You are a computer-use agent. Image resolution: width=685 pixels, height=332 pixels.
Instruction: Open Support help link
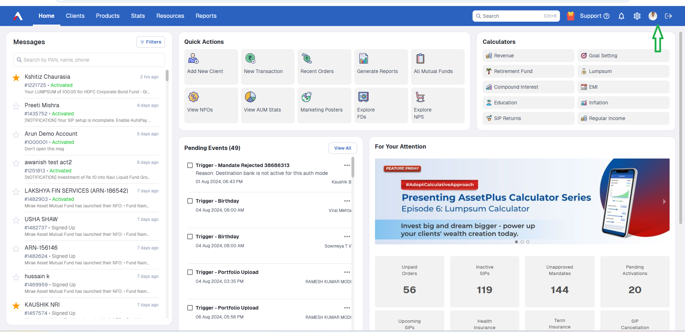pos(595,16)
